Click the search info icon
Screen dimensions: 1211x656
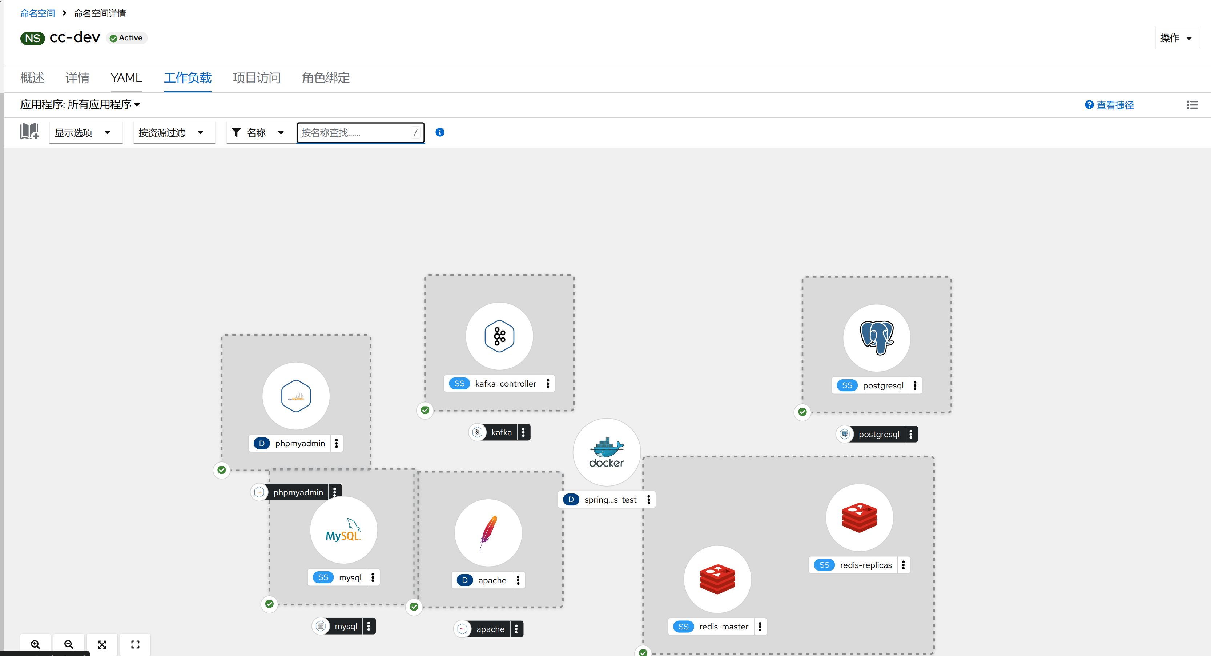click(439, 132)
